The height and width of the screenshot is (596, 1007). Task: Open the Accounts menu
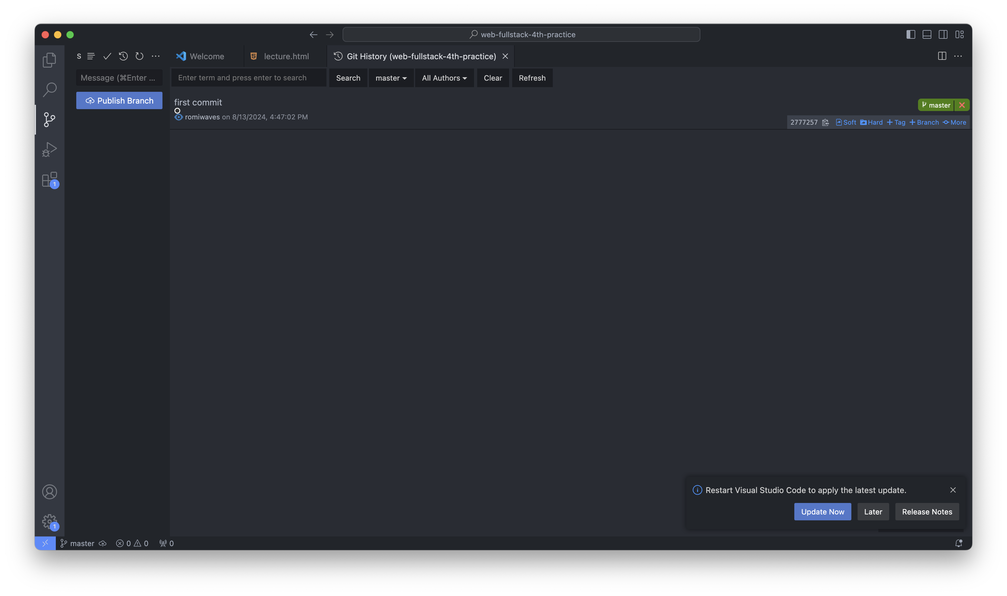coord(49,491)
